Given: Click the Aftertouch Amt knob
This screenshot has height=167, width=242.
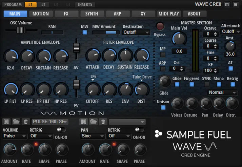Looking at the screenshot, I should click(x=230, y=46).
